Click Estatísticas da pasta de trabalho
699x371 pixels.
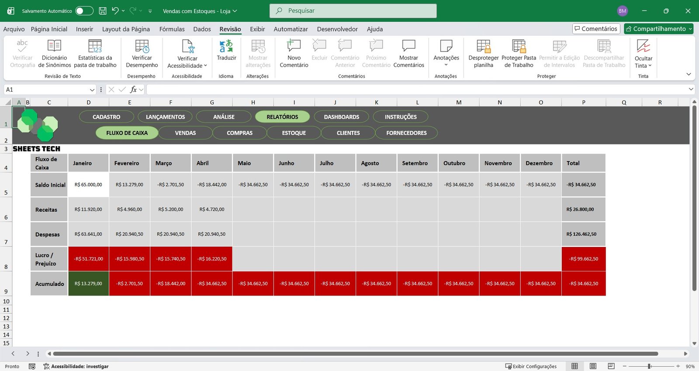(95, 47)
